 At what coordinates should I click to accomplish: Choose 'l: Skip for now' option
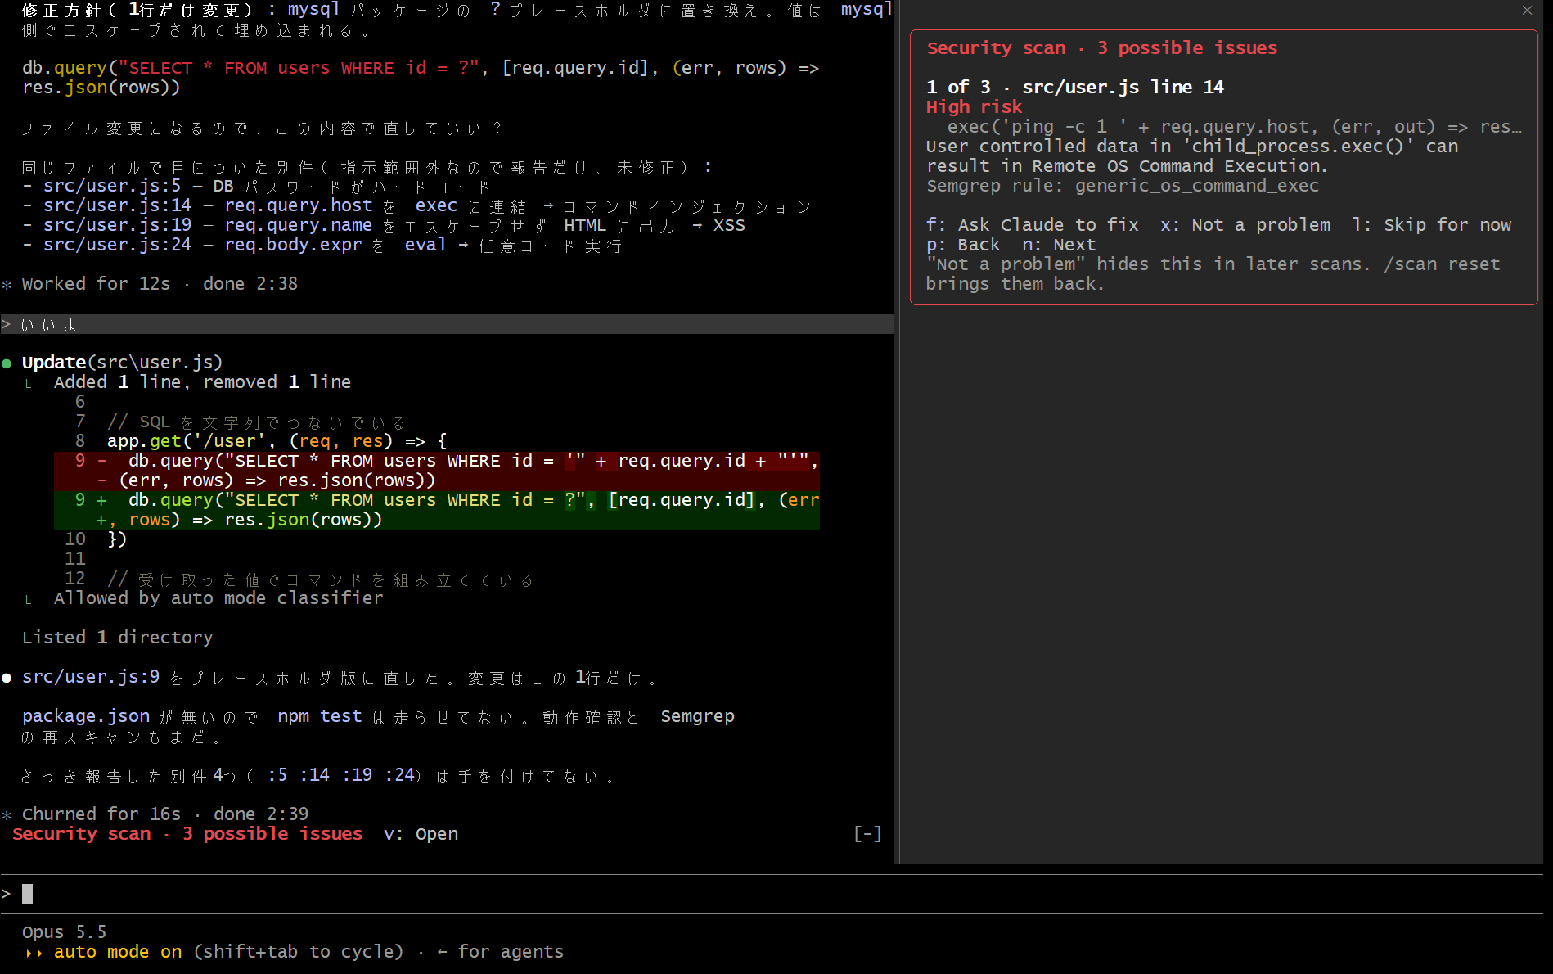tap(1432, 225)
